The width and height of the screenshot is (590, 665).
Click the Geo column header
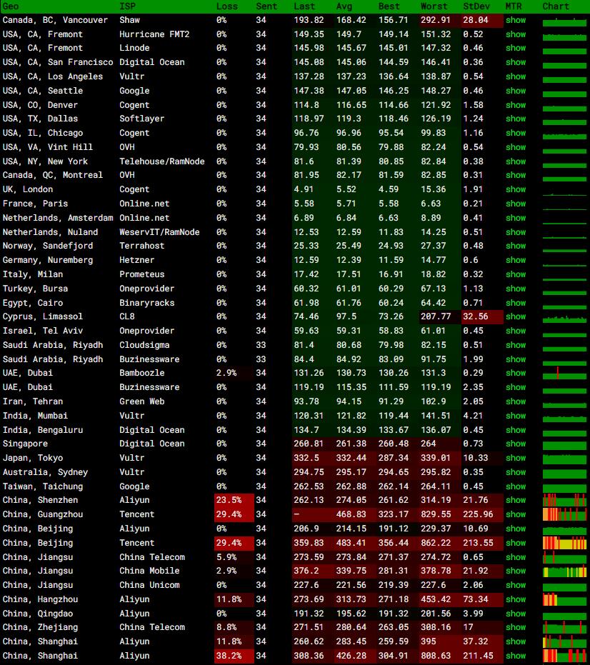[x=11, y=6]
